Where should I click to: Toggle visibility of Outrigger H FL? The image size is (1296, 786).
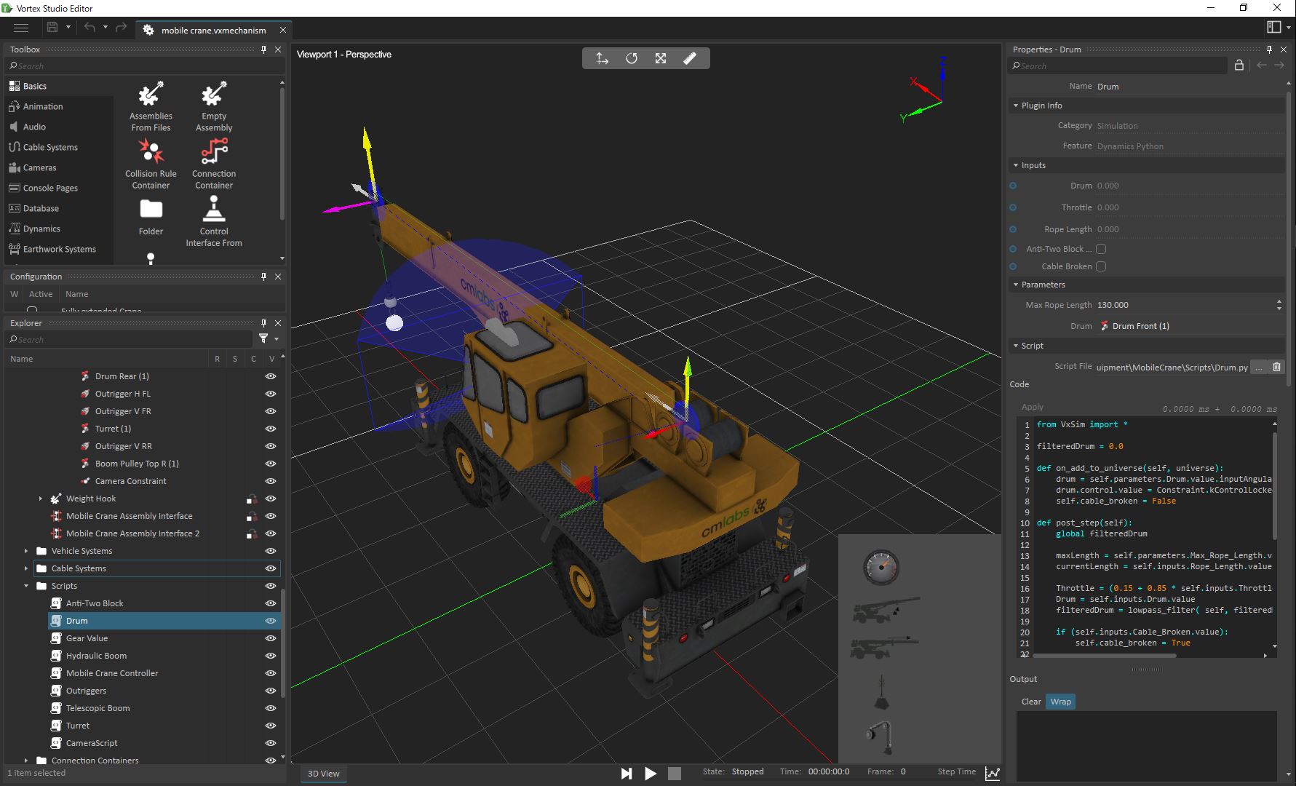(271, 394)
